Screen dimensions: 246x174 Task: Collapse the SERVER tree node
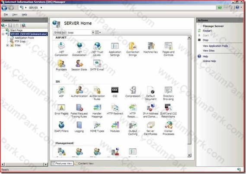click(x=3, y=34)
